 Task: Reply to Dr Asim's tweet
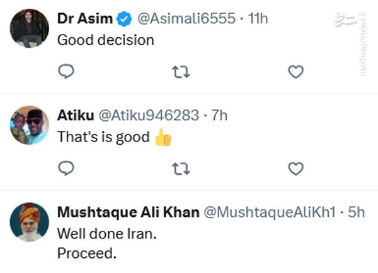pos(66,72)
